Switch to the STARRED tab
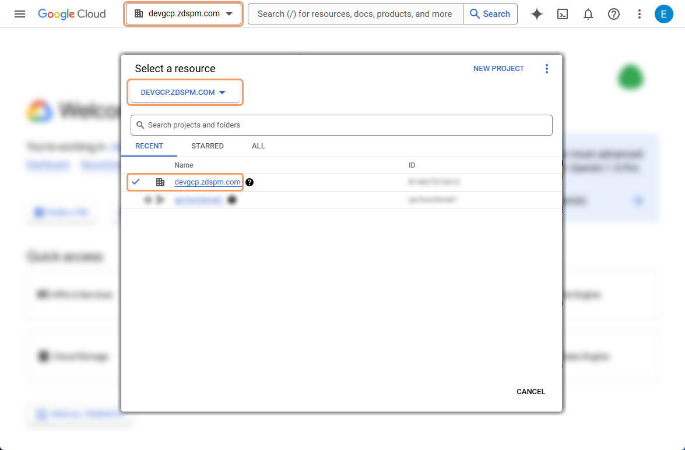Viewport: 685px width, 450px height. [207, 146]
